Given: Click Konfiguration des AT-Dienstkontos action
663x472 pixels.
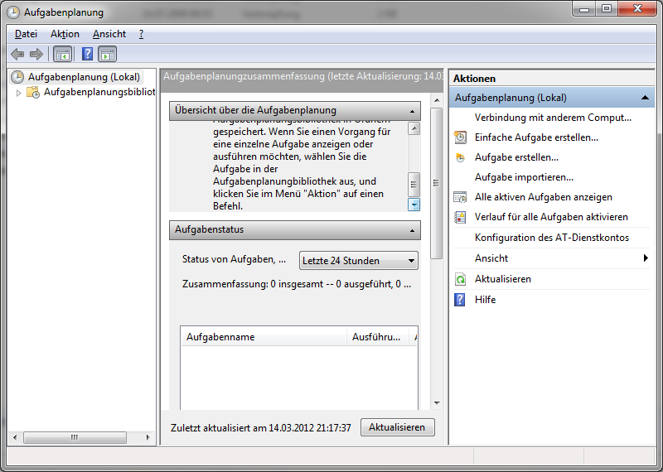Looking at the screenshot, I should [x=552, y=238].
